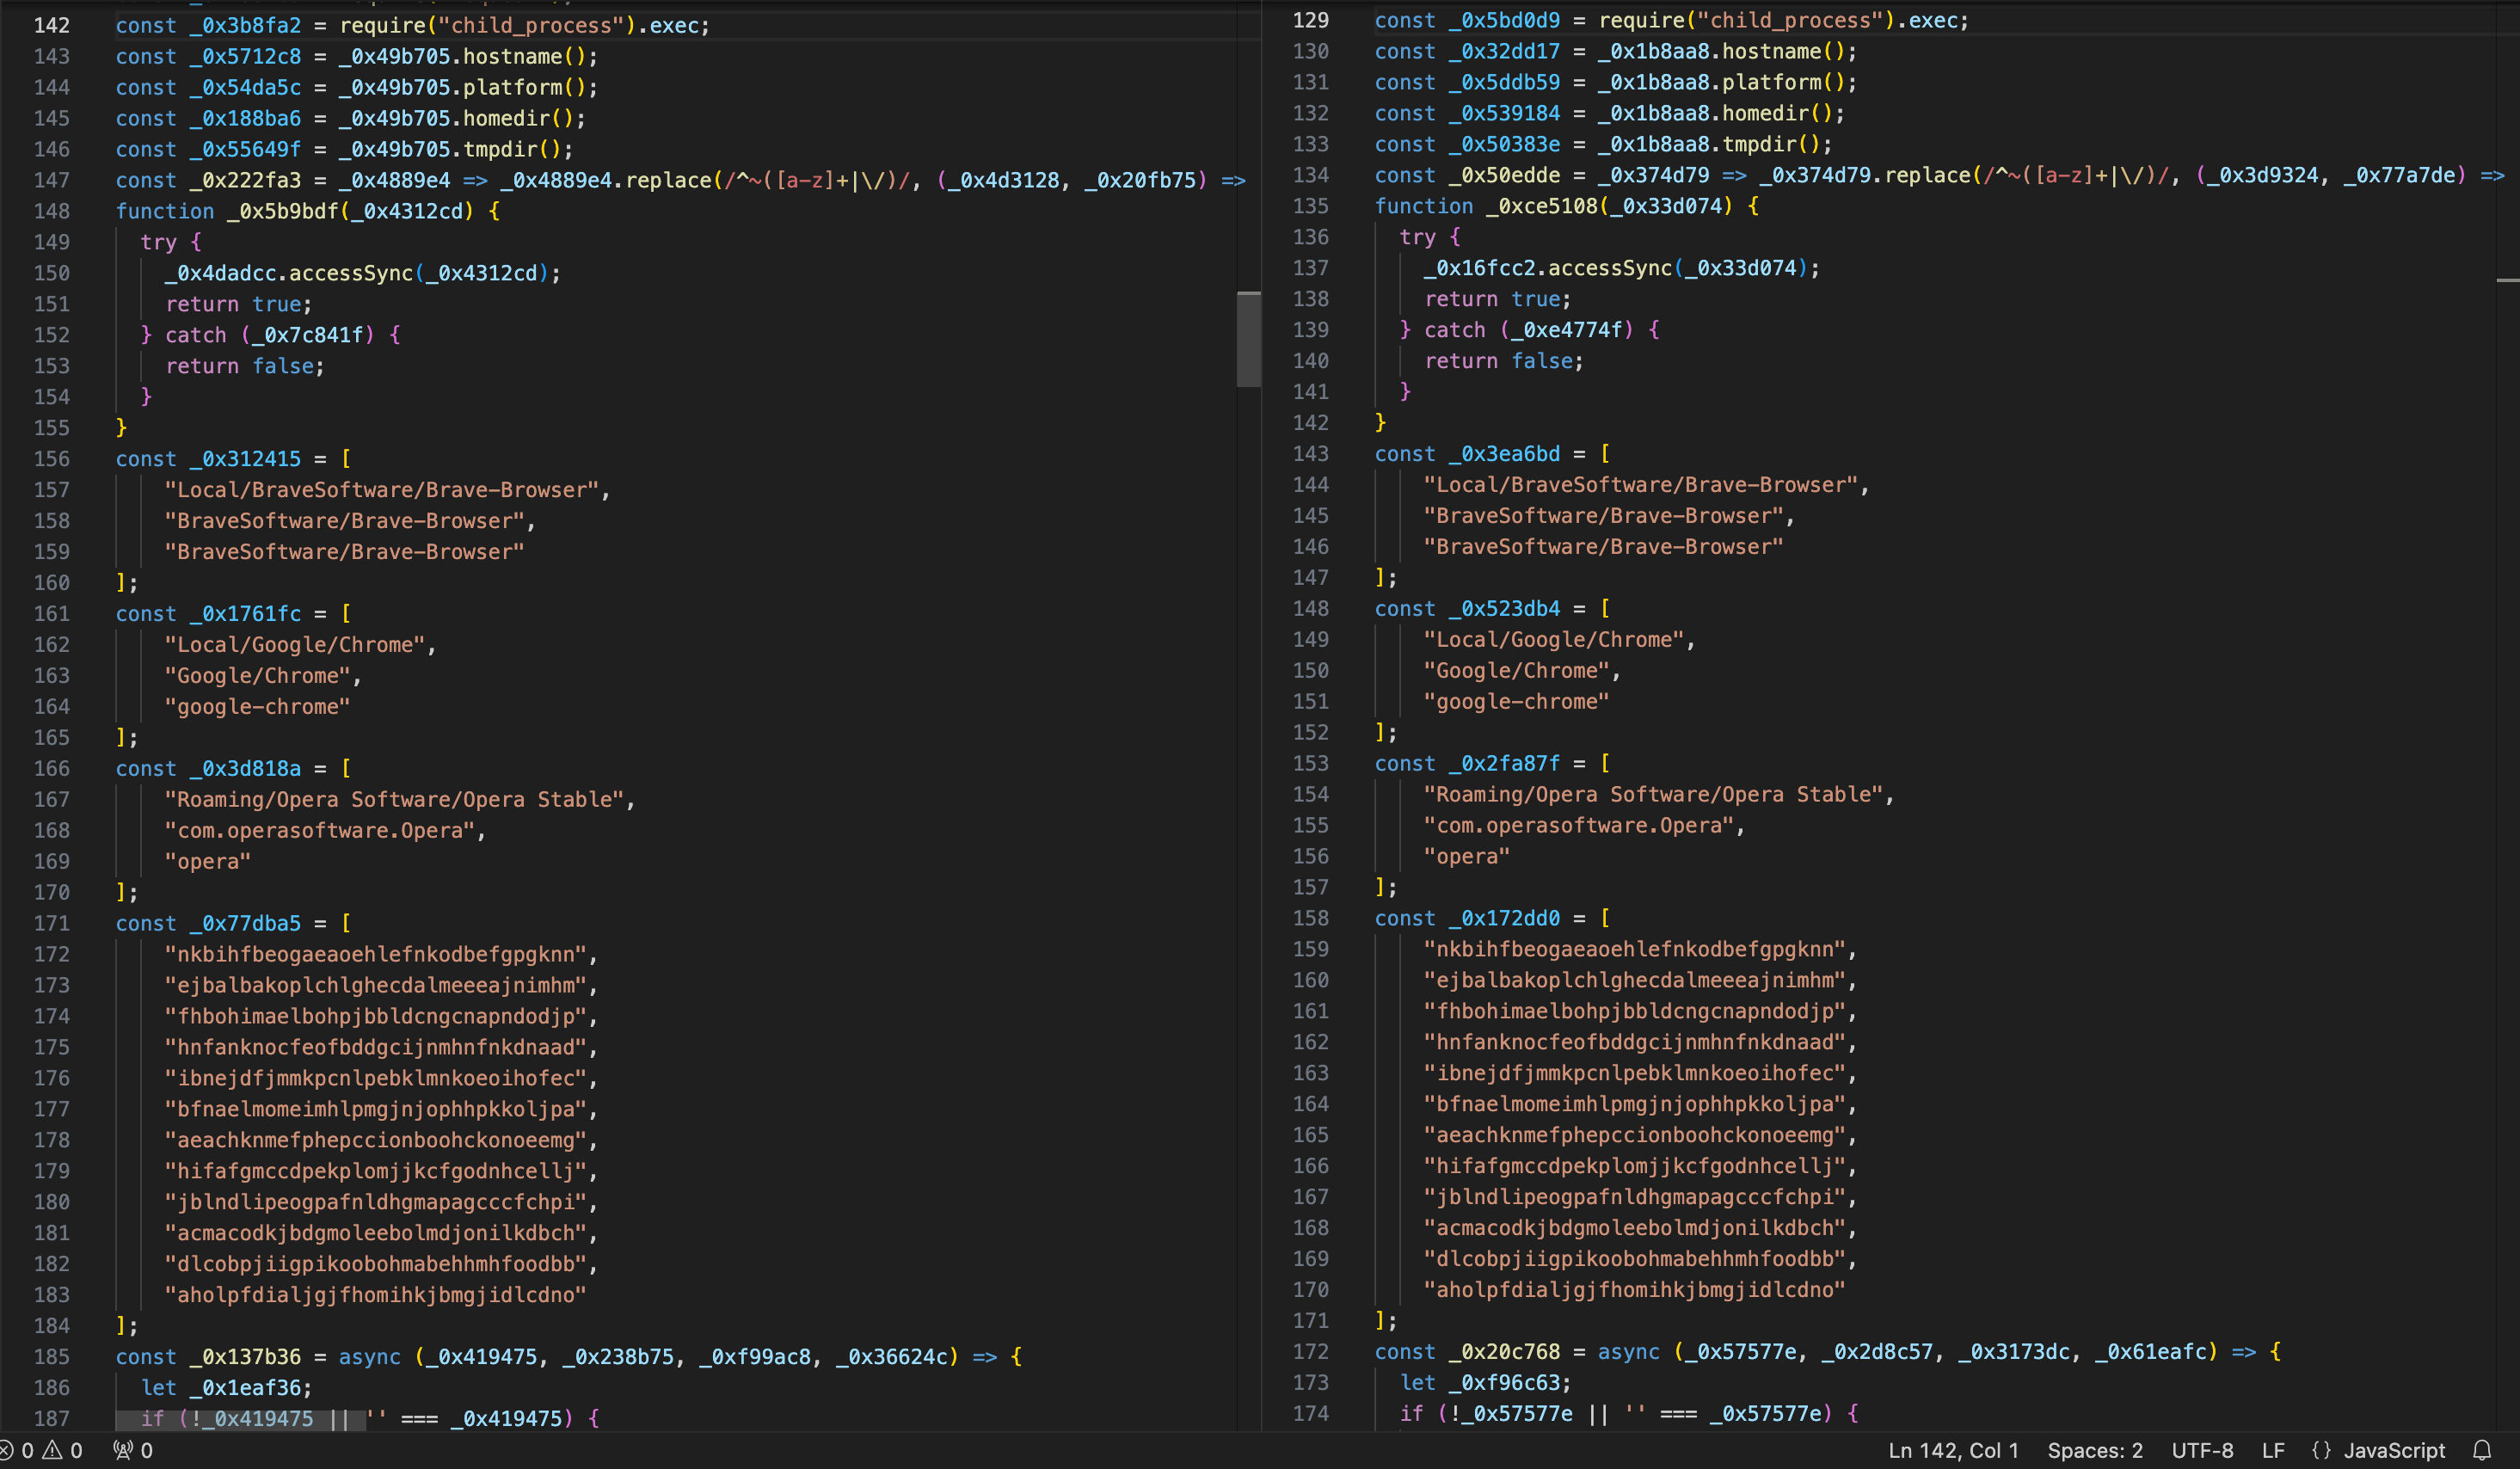This screenshot has height=1469, width=2520.
Task: Click line number 171 in left editor
Action: 52,923
